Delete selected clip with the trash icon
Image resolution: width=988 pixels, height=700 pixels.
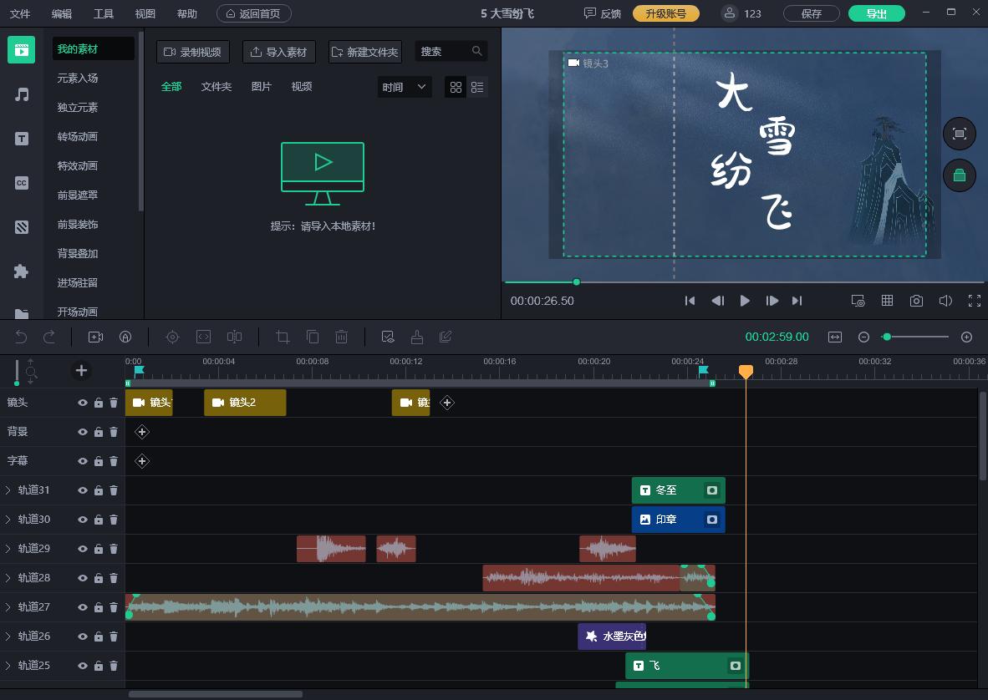pos(341,337)
